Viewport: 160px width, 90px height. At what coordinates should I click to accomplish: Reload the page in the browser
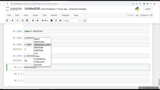tap(7, 4)
